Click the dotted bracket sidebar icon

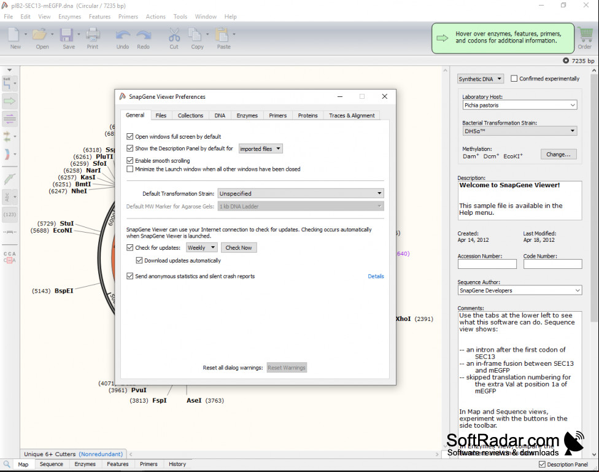coord(10,231)
